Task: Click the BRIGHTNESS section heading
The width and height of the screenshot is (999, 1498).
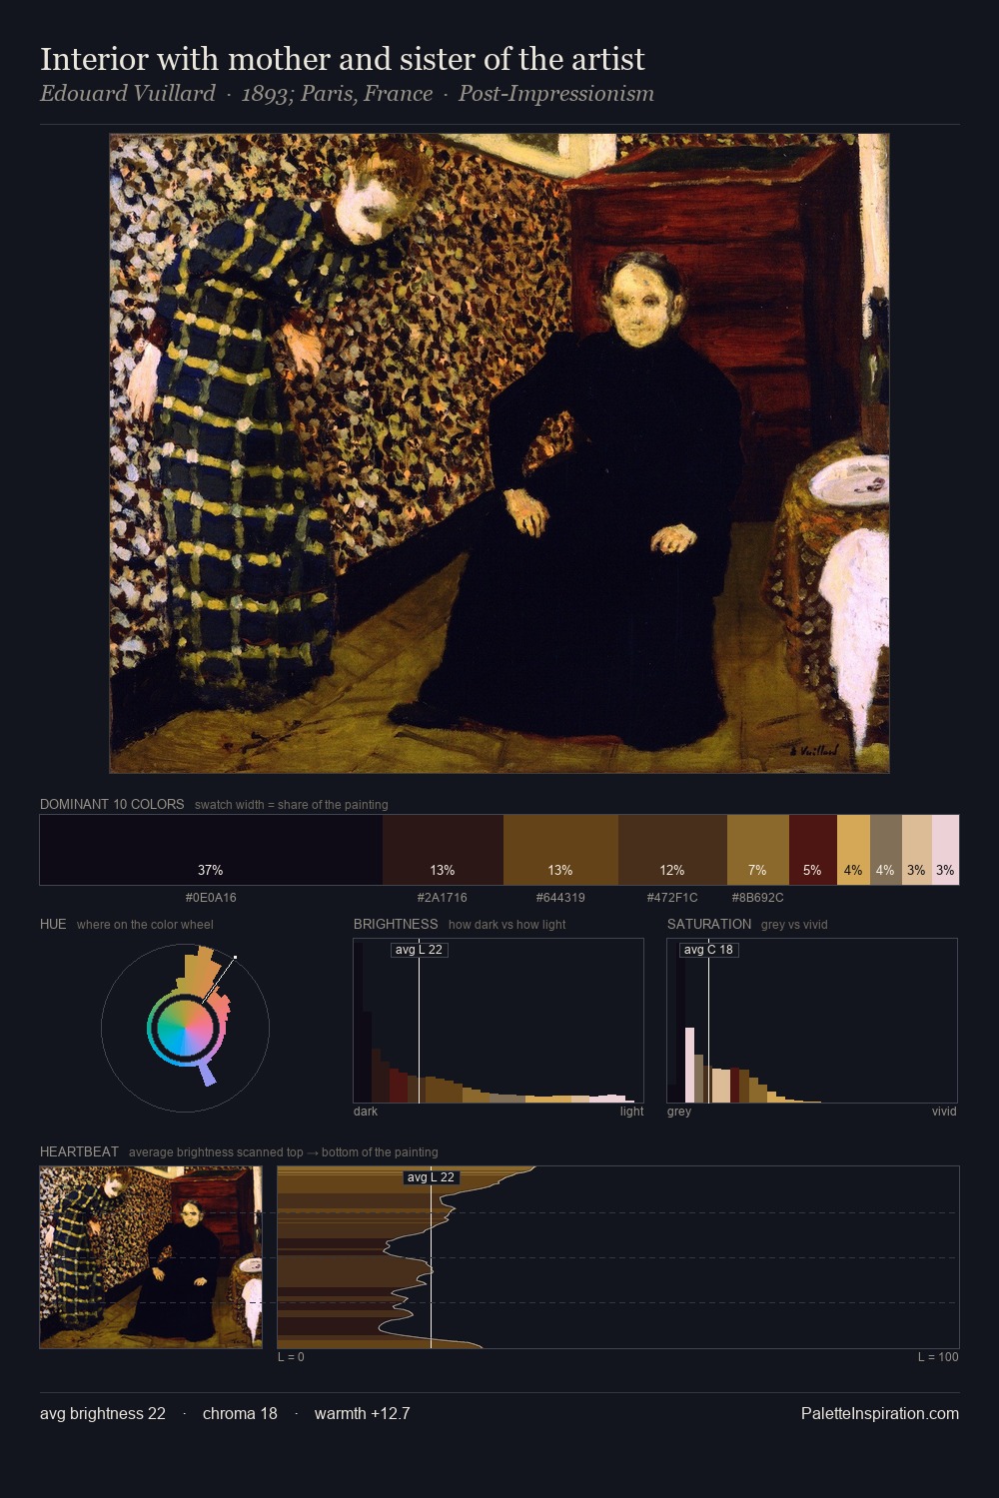Action: [396, 924]
